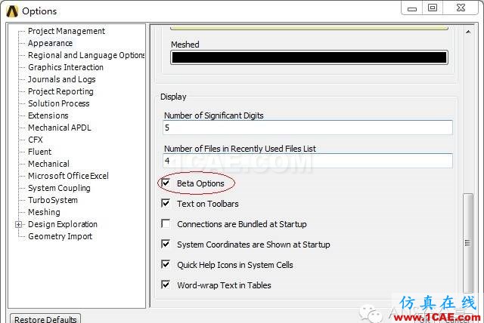
Task: Enable Connections are Bundled at Startup
Action: coord(166,223)
